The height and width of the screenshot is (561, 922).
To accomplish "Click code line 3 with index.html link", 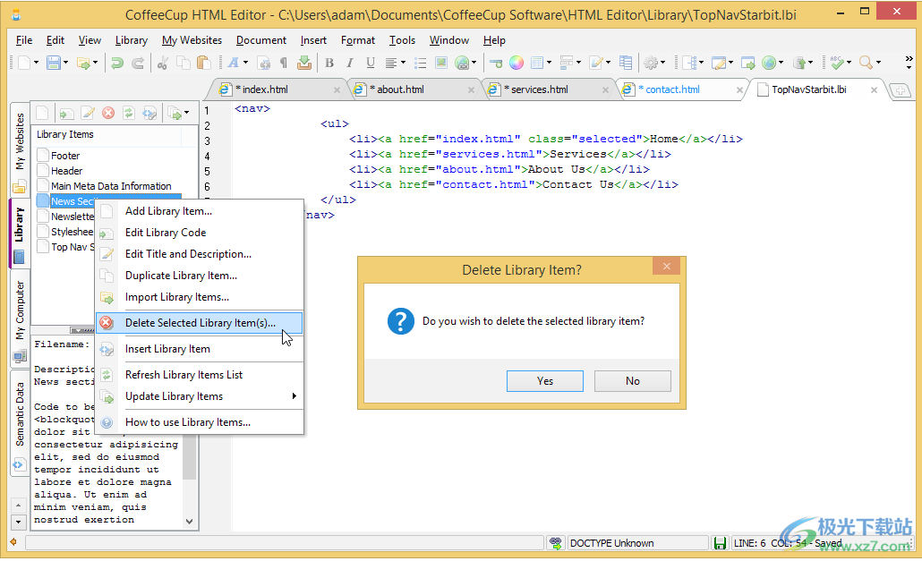I will tap(545, 140).
